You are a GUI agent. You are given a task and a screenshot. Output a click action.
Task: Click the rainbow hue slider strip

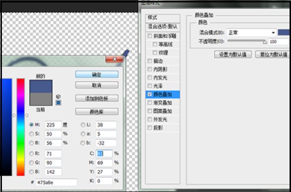(21, 127)
